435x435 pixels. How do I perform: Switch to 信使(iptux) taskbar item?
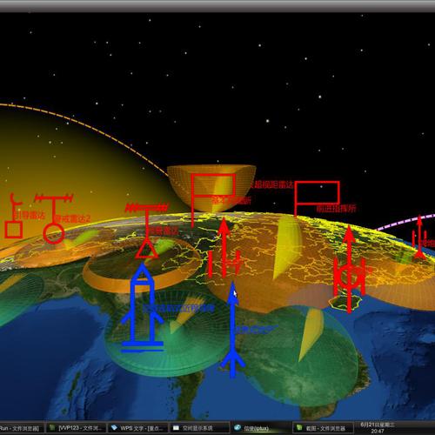click(x=261, y=428)
